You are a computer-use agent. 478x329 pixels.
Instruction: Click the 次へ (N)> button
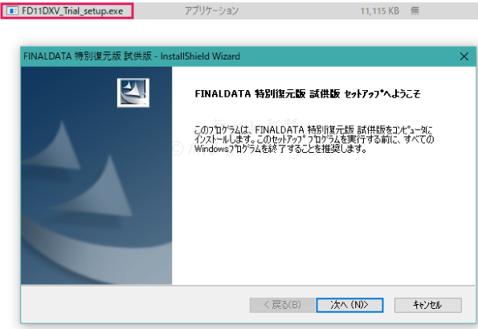point(349,305)
